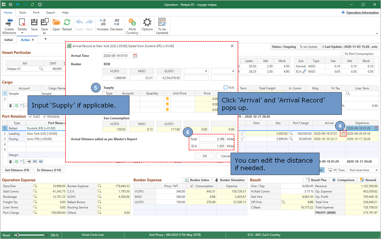Click the Save as icon
381x239 pixels.
point(45,22)
